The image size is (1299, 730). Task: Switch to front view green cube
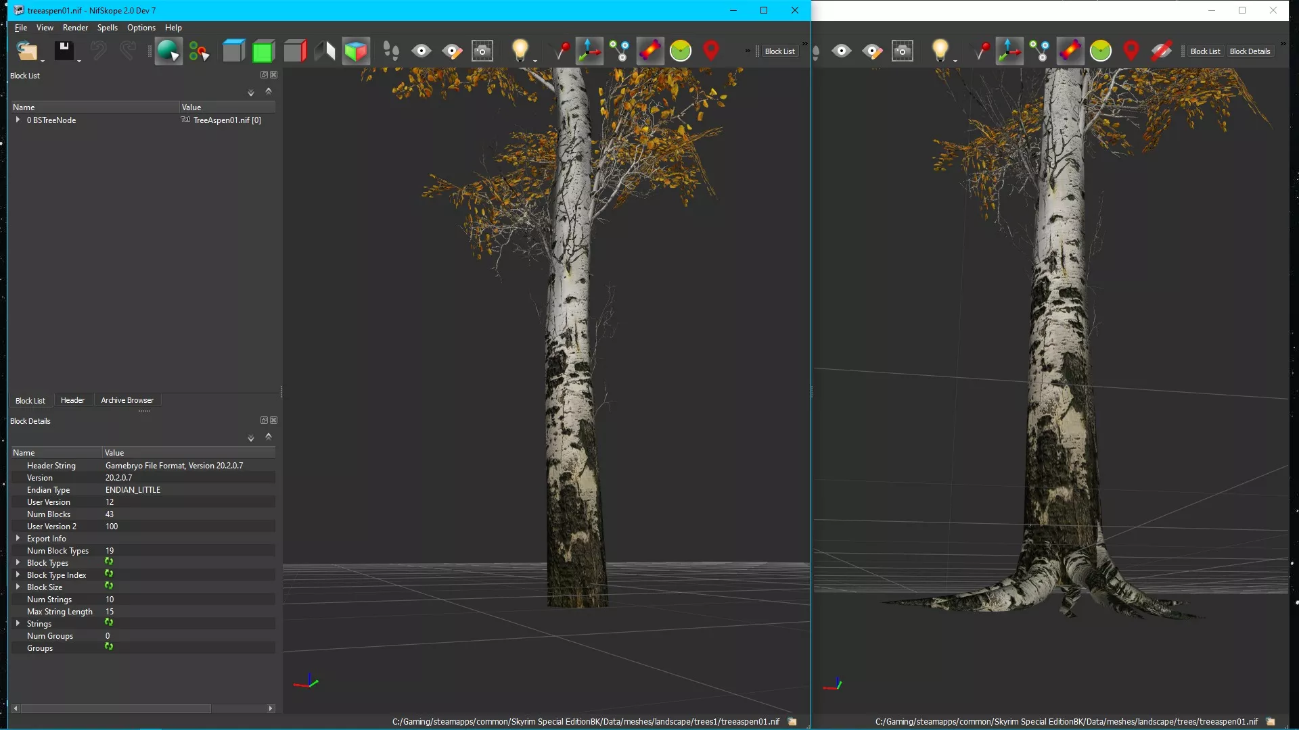point(263,51)
